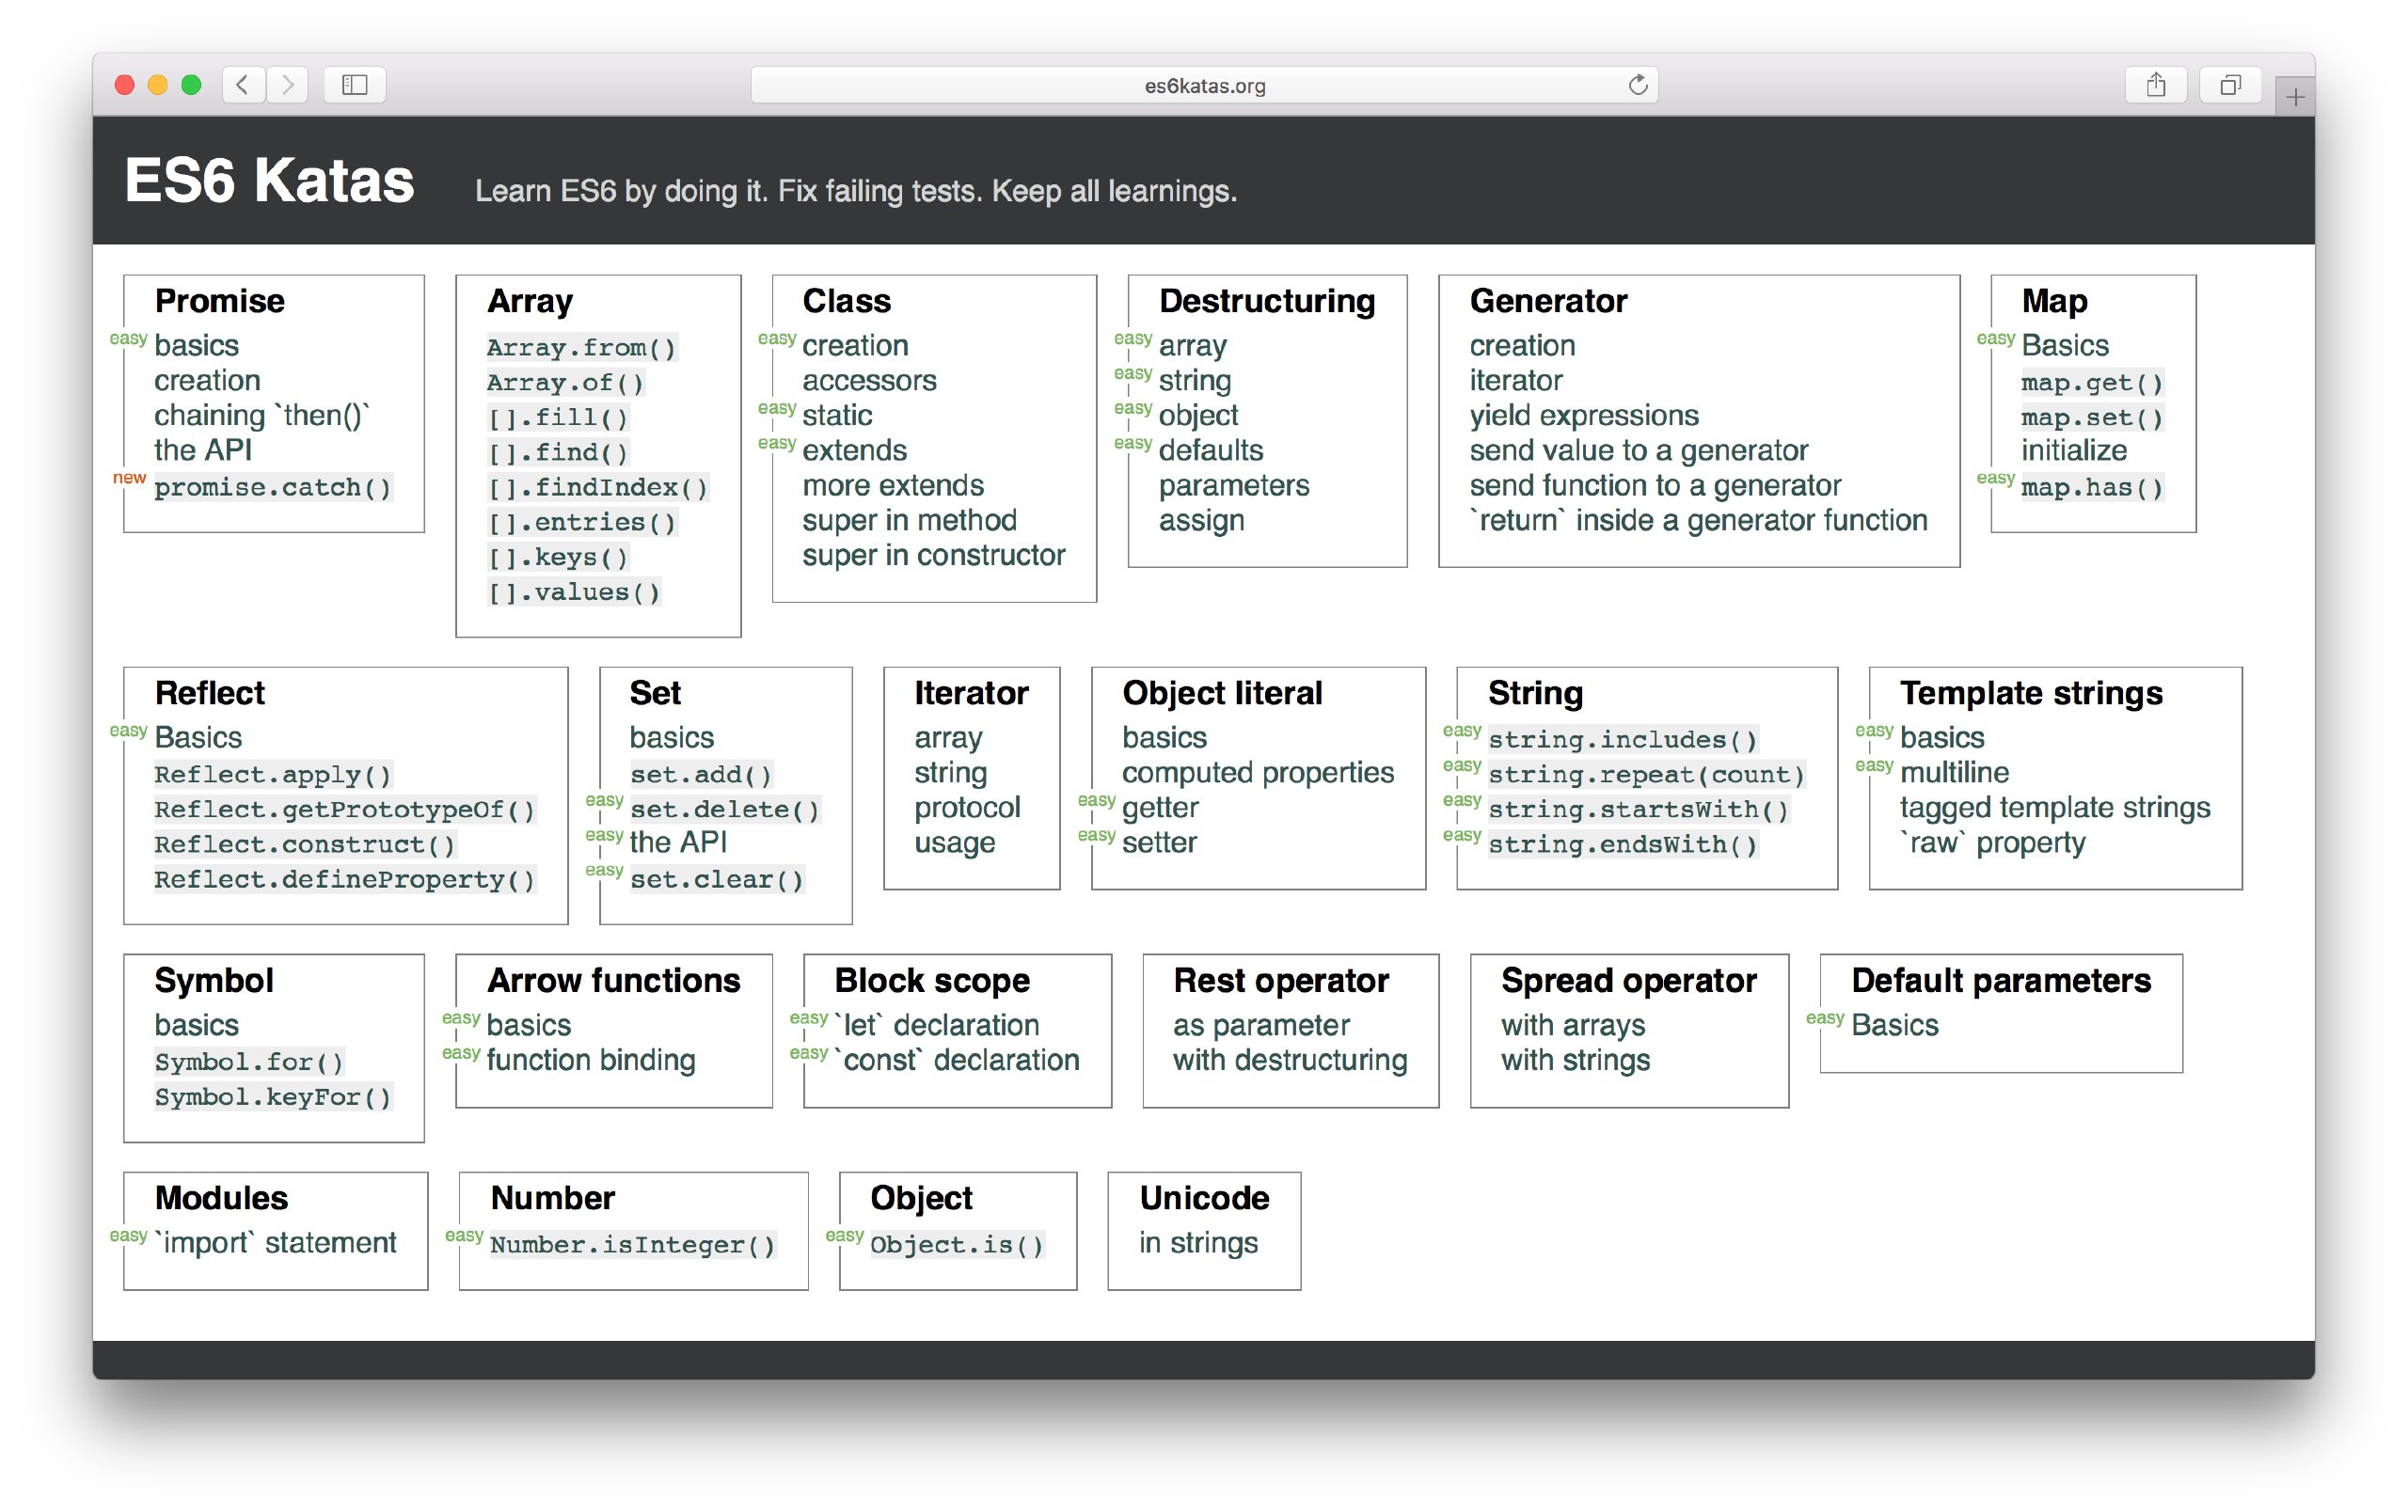
Task: Show all tabs overview icon
Action: [x=2230, y=85]
